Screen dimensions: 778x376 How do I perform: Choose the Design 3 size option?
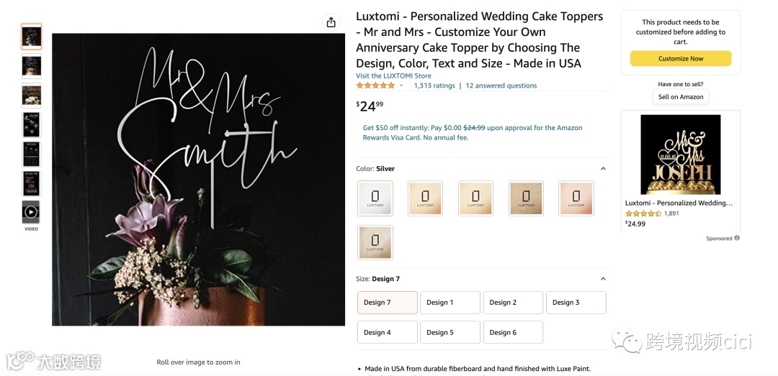coord(576,303)
